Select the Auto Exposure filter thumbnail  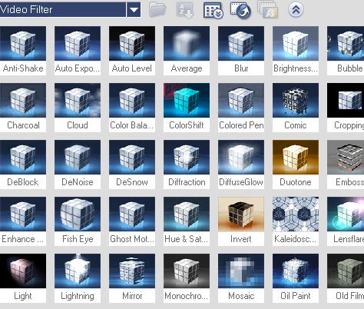pos(78,43)
